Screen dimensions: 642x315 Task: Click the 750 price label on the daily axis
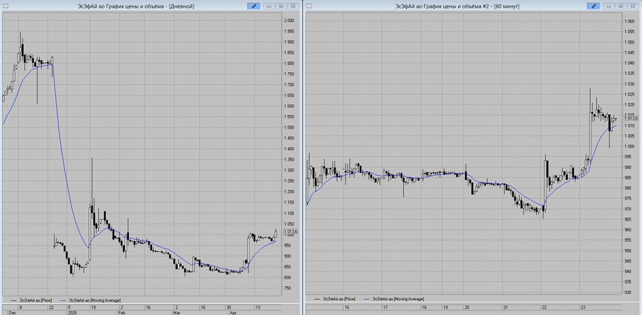point(289,289)
